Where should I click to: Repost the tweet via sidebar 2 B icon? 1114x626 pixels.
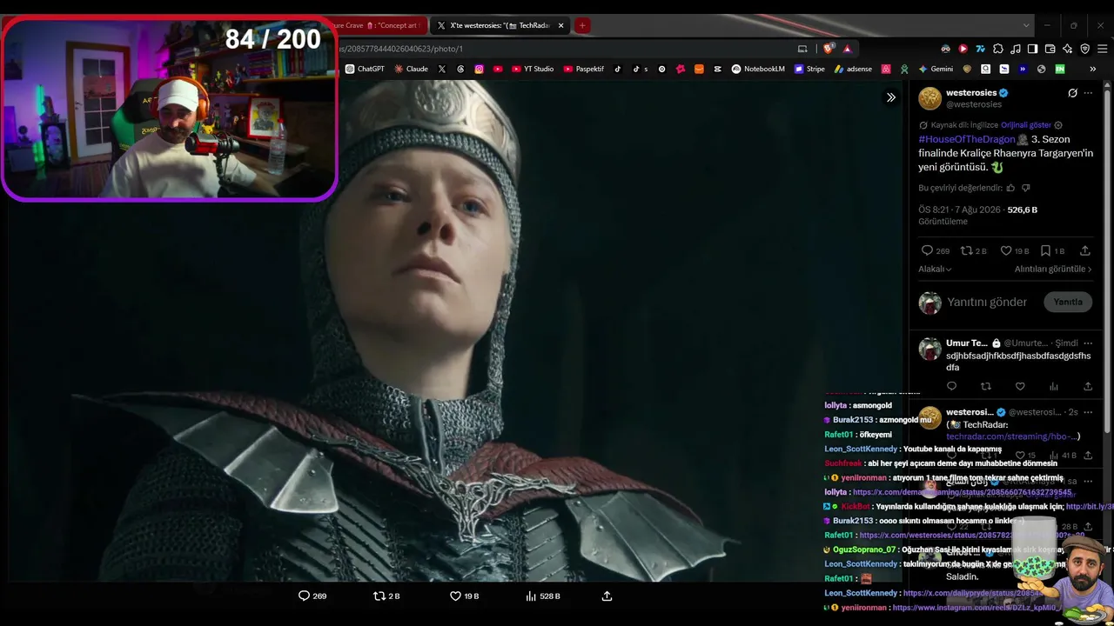pos(973,250)
